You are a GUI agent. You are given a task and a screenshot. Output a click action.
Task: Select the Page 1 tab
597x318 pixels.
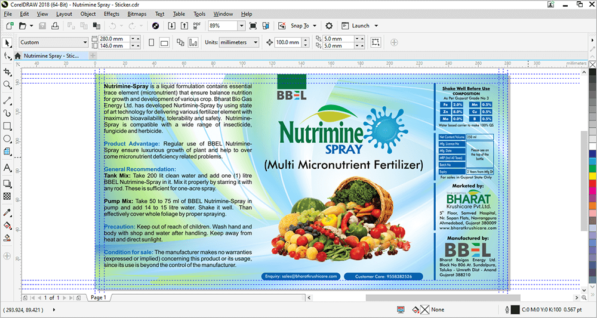[x=99, y=298]
